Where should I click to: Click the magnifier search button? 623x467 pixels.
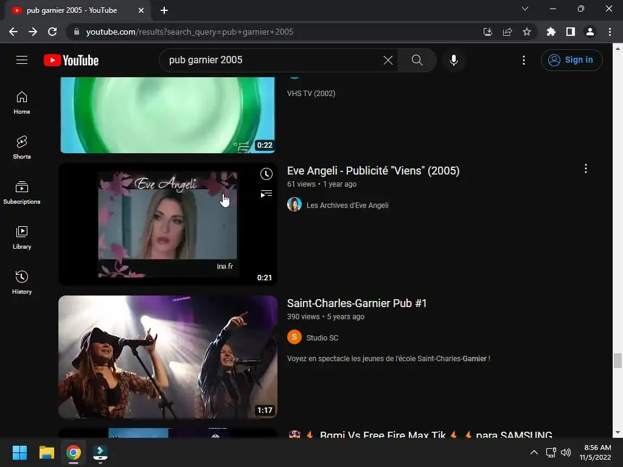417,60
